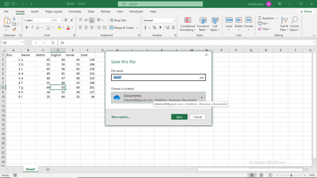Click the File name input field
The height and width of the screenshot is (178, 317).
(158, 77)
